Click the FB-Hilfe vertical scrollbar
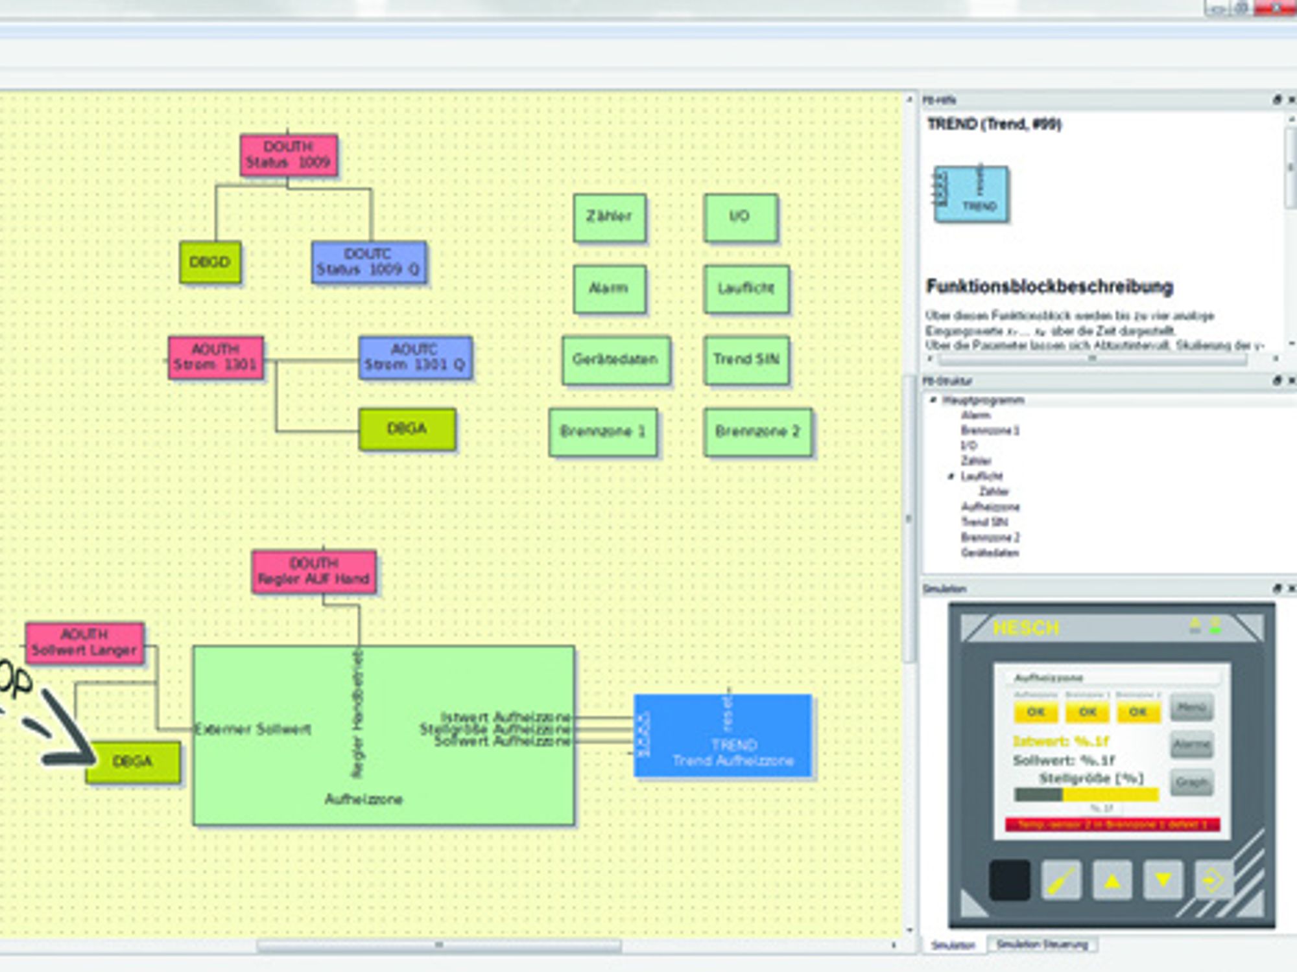 click(x=1291, y=167)
